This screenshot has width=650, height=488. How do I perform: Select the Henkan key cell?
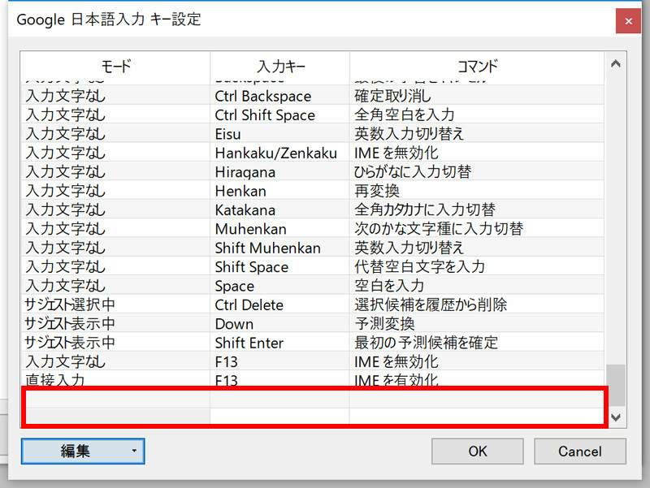tap(280, 191)
